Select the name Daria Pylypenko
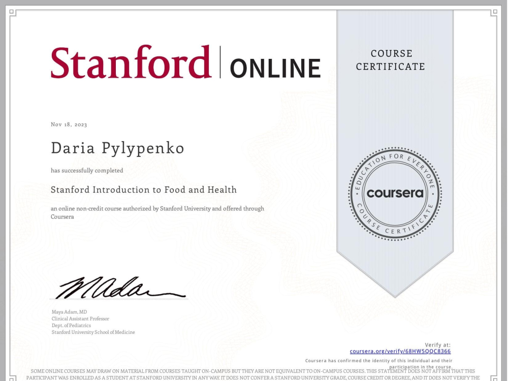The image size is (508, 381). pos(118,148)
